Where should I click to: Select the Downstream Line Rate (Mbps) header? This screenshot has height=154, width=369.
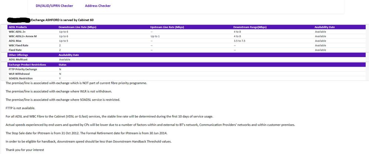tap(77, 27)
